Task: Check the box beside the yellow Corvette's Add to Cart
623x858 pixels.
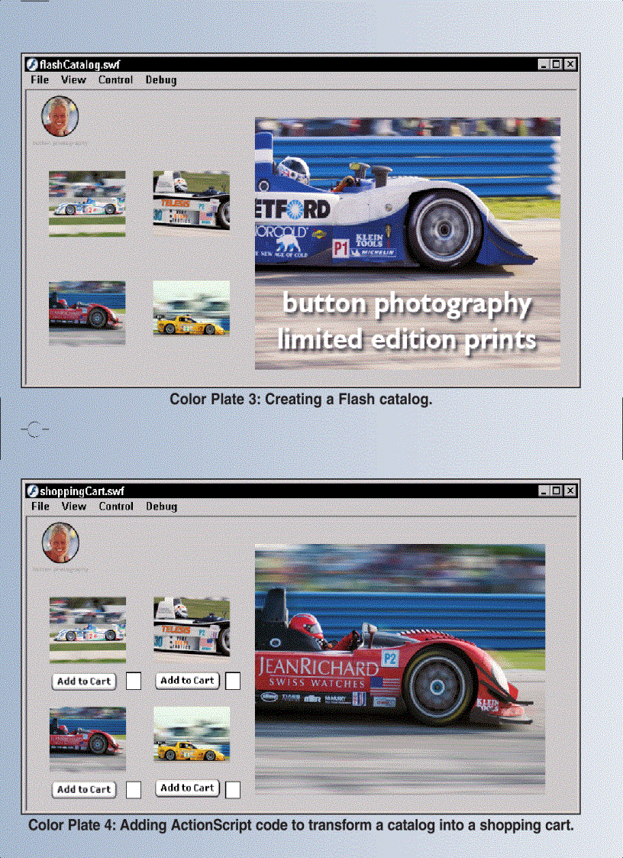Action: pyautogui.click(x=233, y=788)
